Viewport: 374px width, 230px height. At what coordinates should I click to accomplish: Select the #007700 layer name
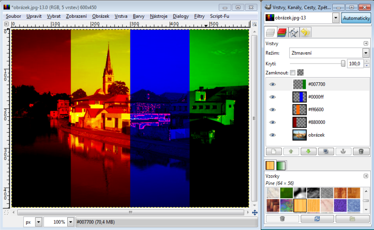tap(316, 84)
